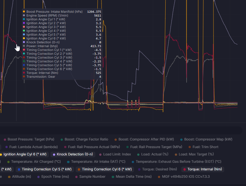
Task: Enable Boost: Compressor Map (kW) series
Action: (206, 139)
